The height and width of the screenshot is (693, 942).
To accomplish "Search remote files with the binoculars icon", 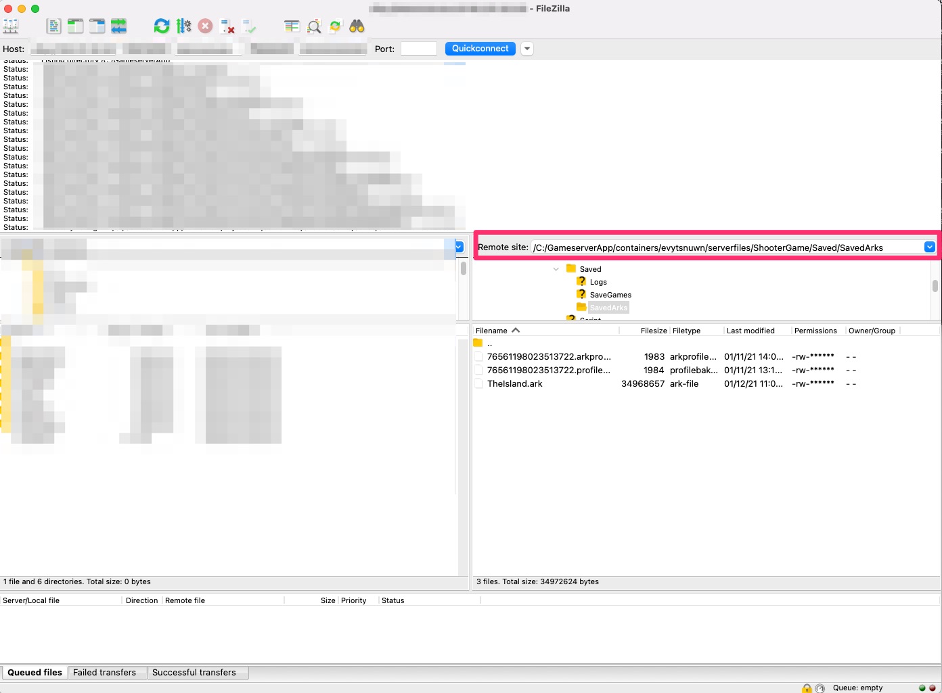I will pos(357,26).
